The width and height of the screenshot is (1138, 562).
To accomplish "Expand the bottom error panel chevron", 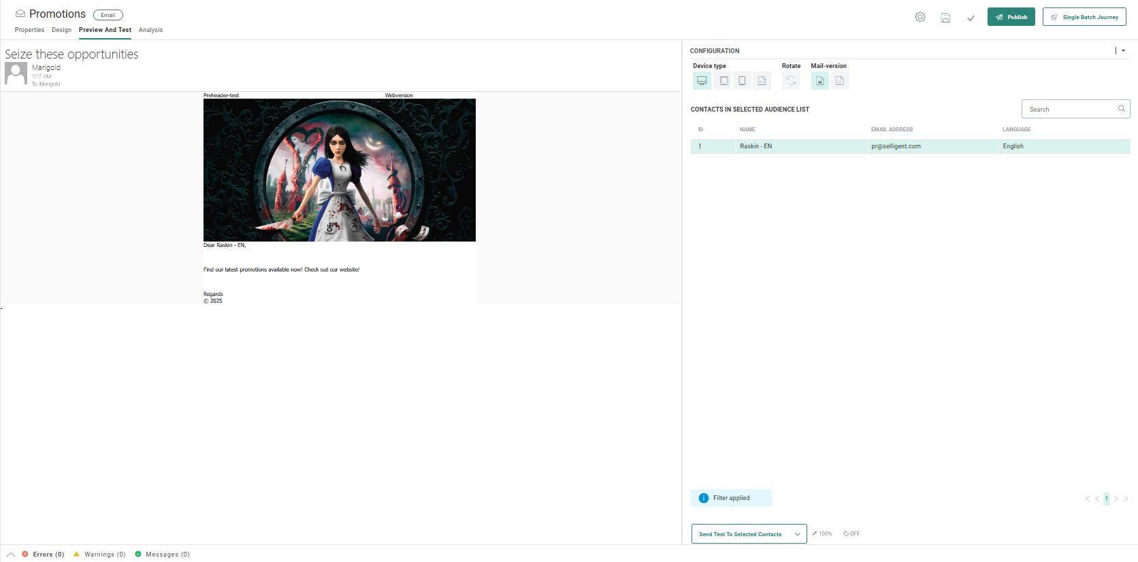I will coord(11,554).
